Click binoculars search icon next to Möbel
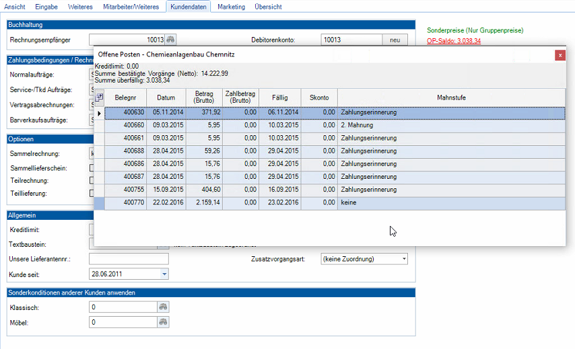The image size is (575, 349). [163, 322]
